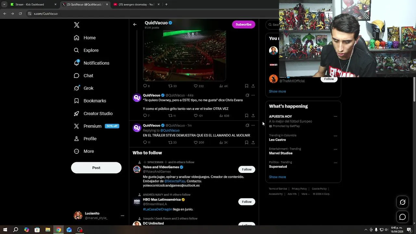Viewport: 416px width, 234px height.
Task: Show more trends in What's happening
Action: click(x=277, y=177)
